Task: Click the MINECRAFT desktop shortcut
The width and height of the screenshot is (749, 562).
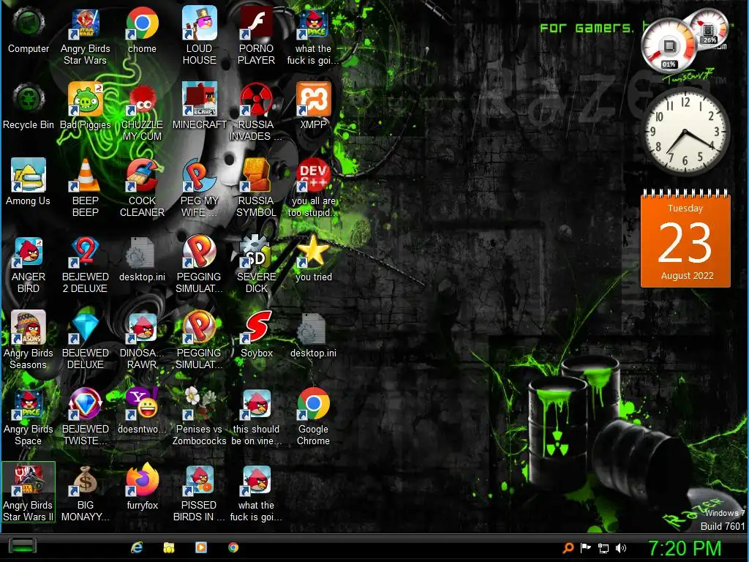Action: click(199, 107)
